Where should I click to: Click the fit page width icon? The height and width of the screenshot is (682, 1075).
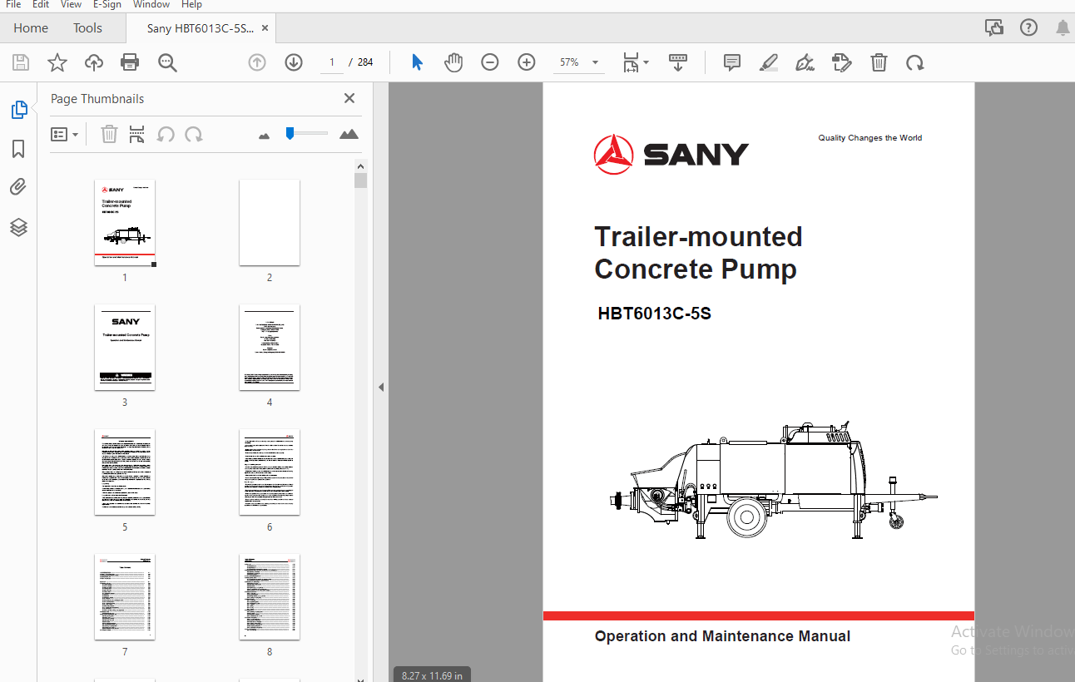tap(631, 62)
